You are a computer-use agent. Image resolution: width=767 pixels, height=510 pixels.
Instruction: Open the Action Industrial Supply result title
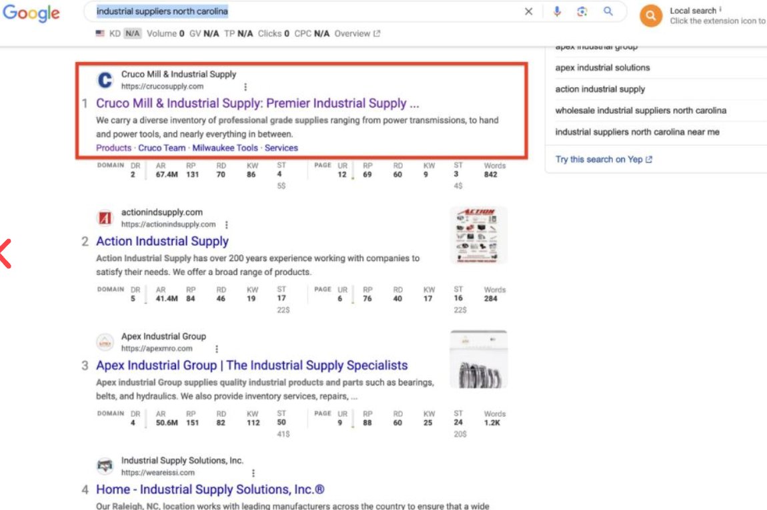[x=162, y=241]
